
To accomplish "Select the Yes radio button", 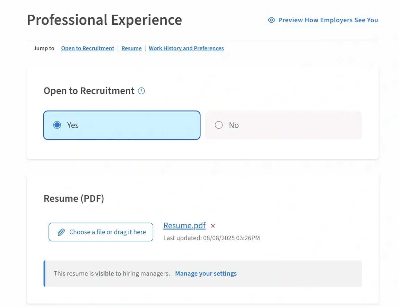I will click(x=57, y=125).
